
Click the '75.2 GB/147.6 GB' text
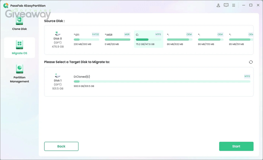(x=145, y=44)
